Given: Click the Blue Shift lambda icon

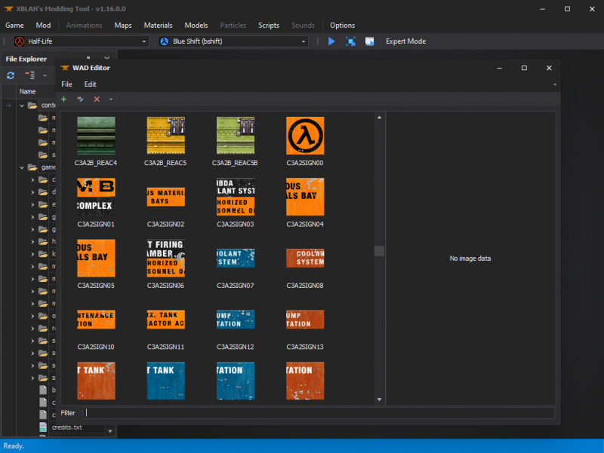Looking at the screenshot, I should click(164, 41).
